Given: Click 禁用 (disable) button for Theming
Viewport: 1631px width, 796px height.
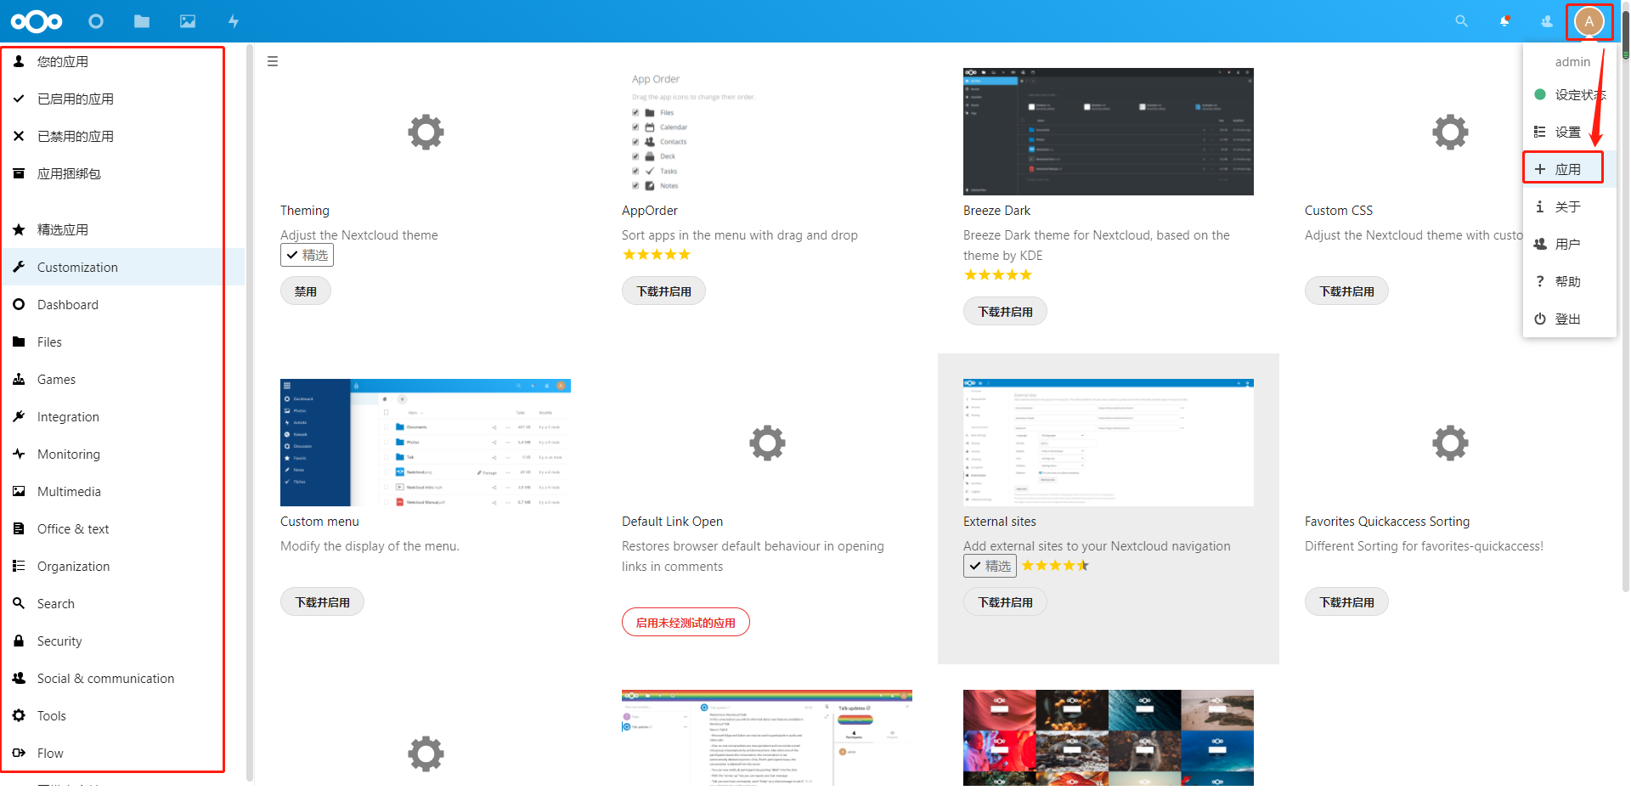Looking at the screenshot, I should tap(306, 291).
